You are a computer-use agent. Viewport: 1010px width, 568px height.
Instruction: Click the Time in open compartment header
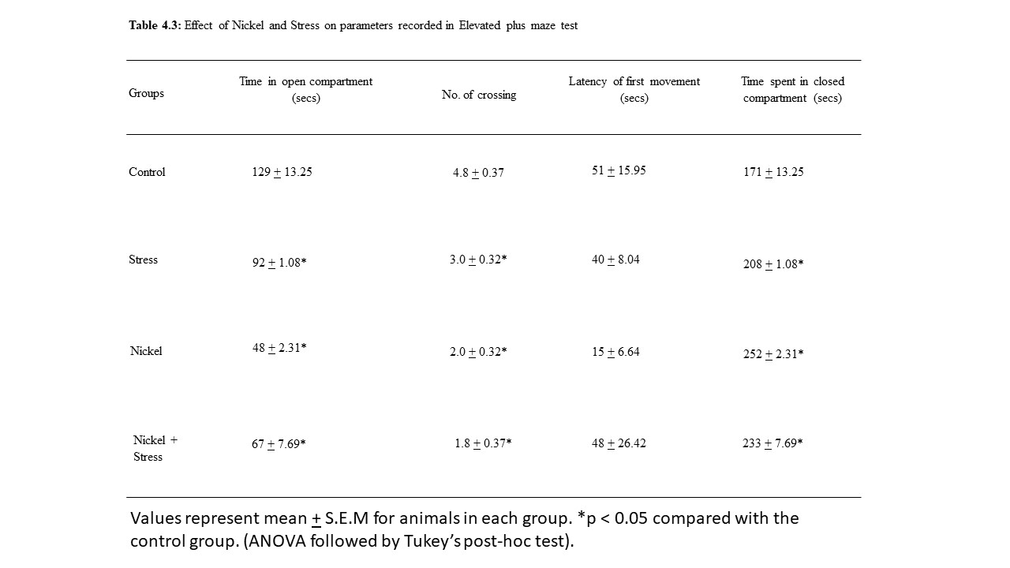[x=305, y=90]
